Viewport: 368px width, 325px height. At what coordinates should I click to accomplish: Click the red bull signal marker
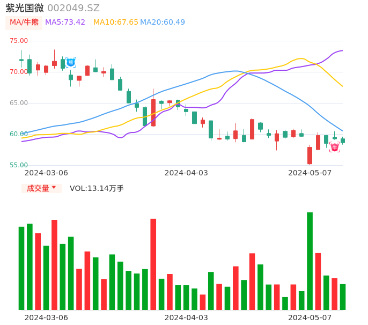pos(335,147)
